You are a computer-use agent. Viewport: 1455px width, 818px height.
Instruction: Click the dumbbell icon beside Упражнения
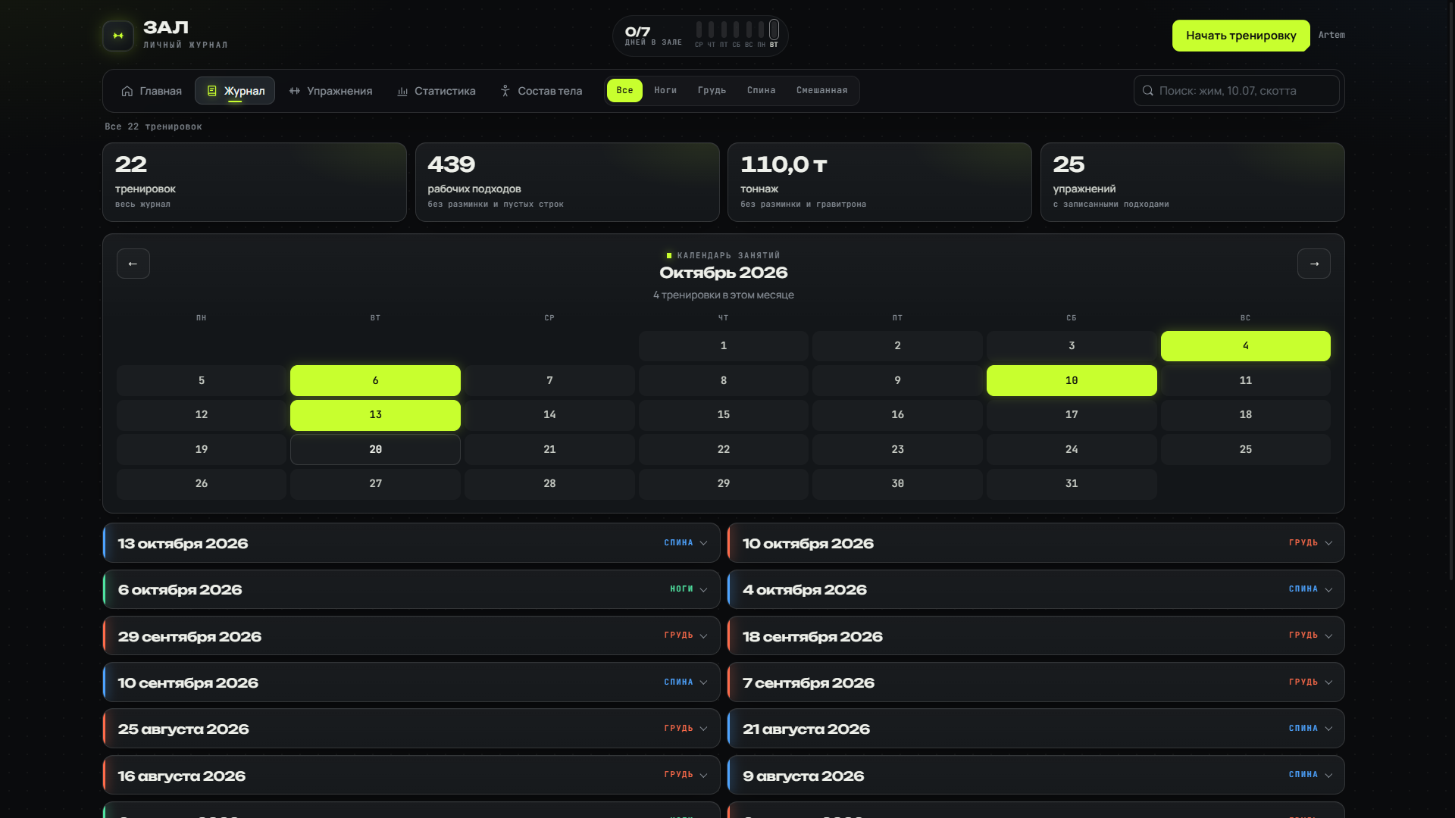tap(295, 91)
